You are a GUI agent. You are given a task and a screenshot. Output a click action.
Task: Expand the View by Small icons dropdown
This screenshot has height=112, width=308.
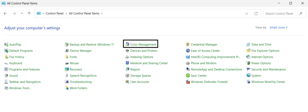pos(279,28)
